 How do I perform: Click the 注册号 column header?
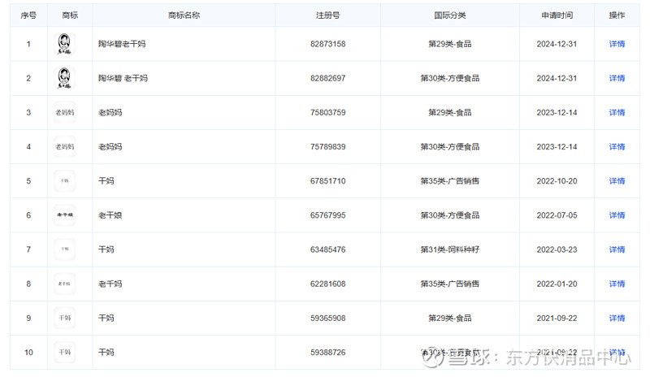click(327, 15)
